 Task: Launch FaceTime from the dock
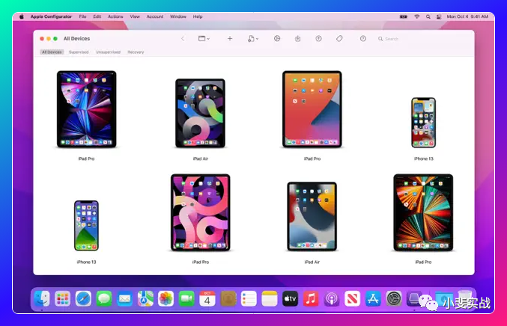point(186,298)
